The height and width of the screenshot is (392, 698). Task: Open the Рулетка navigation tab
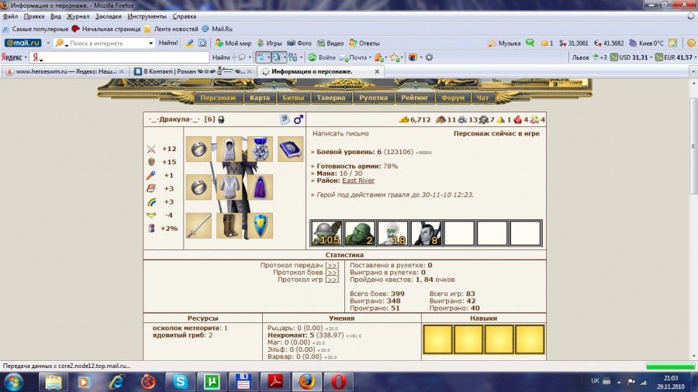pos(374,98)
